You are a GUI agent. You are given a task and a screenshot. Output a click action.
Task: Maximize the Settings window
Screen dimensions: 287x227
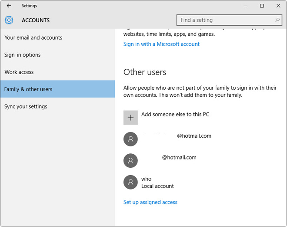(262, 6)
